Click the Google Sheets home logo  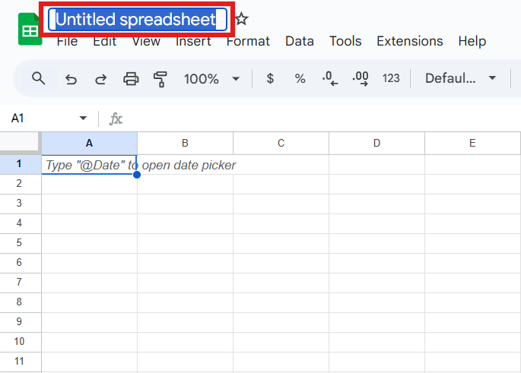coord(30,30)
